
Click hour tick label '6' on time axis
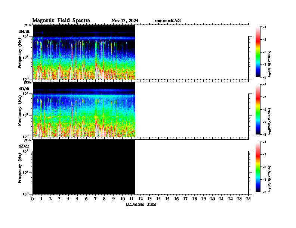click(x=86, y=199)
